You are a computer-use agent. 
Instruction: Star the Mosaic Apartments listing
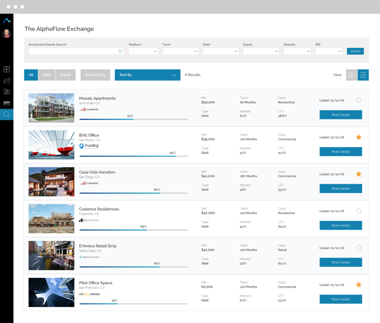(x=358, y=100)
